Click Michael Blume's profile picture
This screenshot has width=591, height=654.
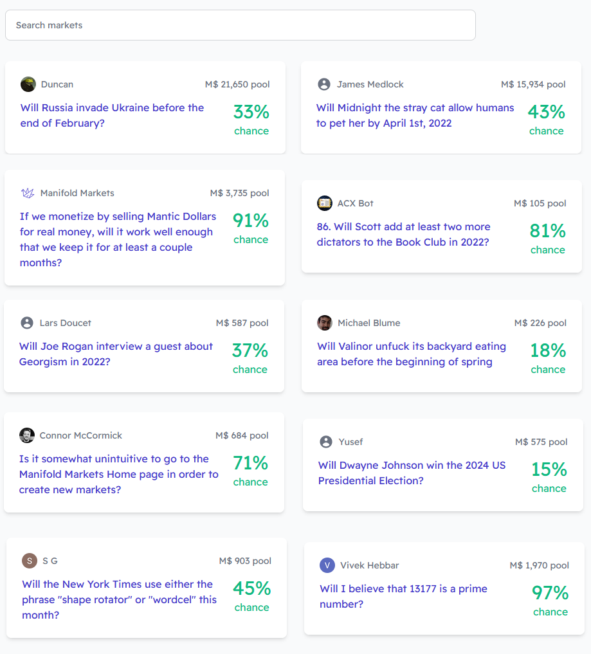[325, 323]
